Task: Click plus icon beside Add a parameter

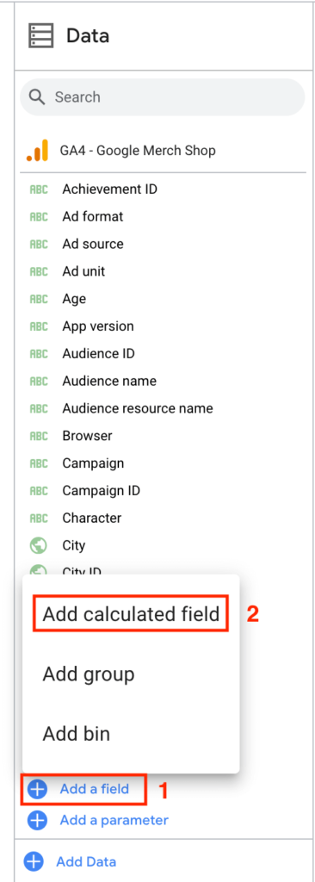Action: click(x=38, y=821)
